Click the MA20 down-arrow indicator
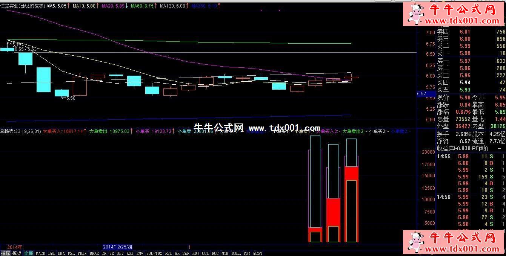Viewport: 506px width, 256px height. 126,6
